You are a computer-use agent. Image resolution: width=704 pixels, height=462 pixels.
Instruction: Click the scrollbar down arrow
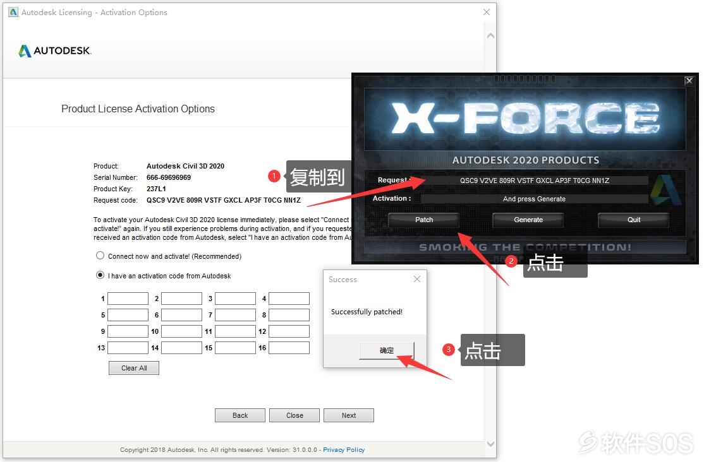(x=491, y=444)
